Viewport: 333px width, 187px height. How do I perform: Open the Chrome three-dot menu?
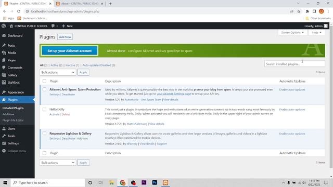click(x=328, y=11)
